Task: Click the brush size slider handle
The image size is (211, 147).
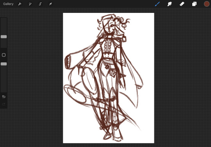Action: click(4, 37)
